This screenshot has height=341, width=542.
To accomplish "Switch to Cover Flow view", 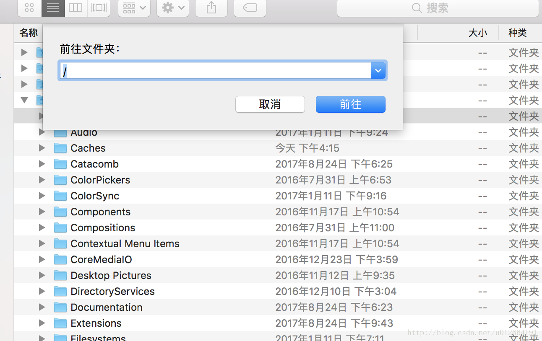I will [x=99, y=8].
